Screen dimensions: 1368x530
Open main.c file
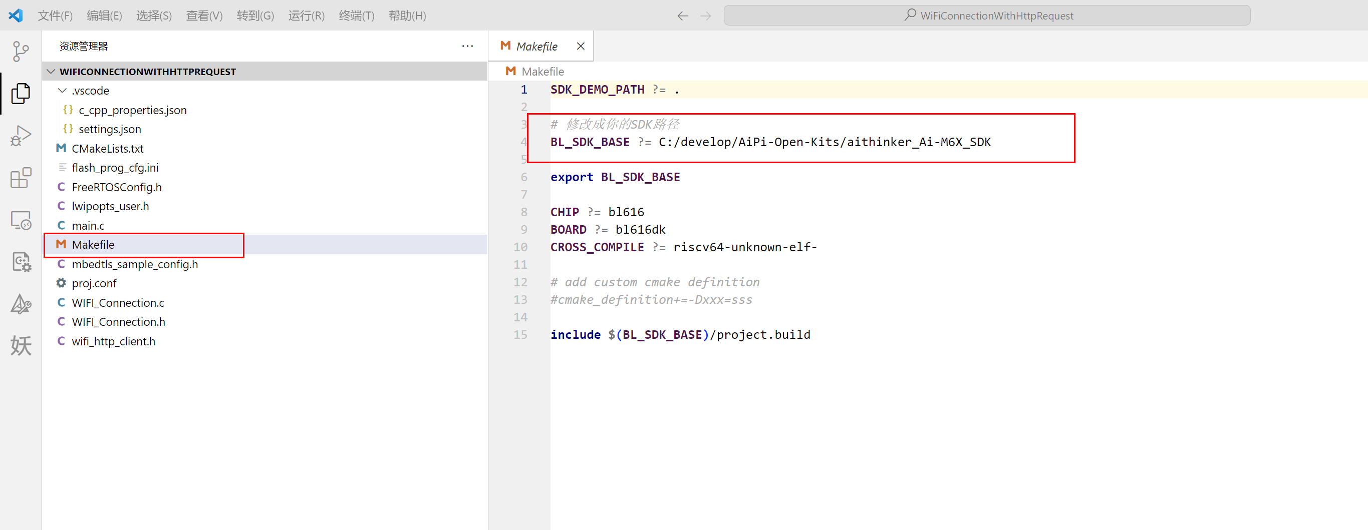tap(264, 226)
